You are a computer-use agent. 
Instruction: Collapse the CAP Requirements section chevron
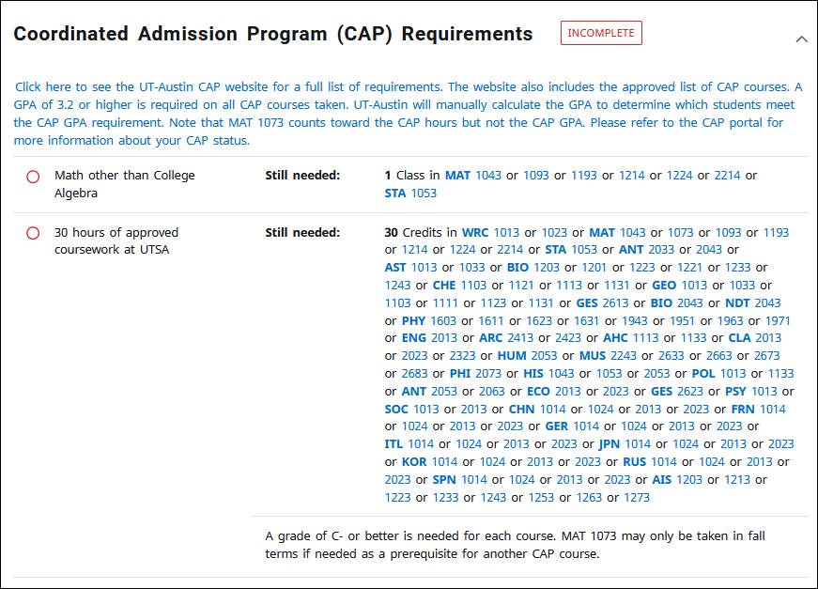[x=801, y=39]
